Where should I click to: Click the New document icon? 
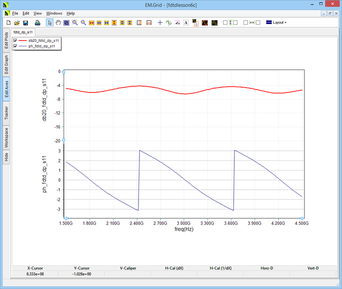8,23
